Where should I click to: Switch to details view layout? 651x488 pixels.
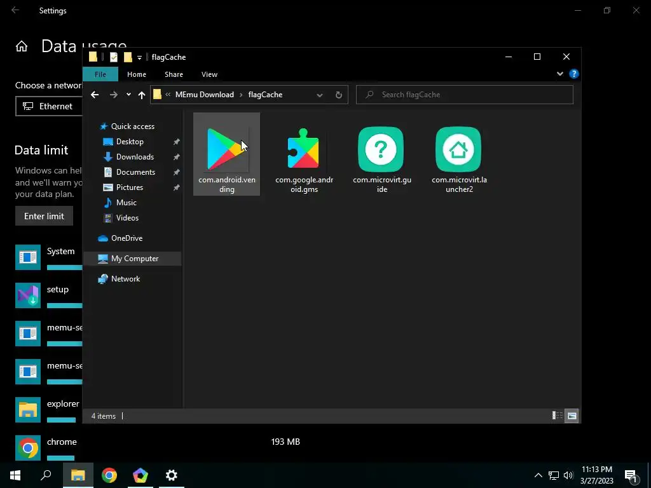tap(557, 416)
